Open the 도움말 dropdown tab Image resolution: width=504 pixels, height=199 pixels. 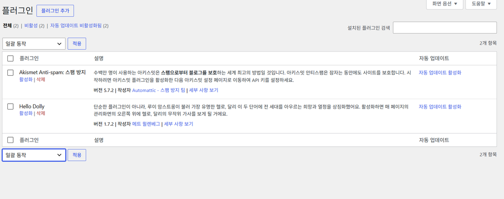(x=481, y=4)
